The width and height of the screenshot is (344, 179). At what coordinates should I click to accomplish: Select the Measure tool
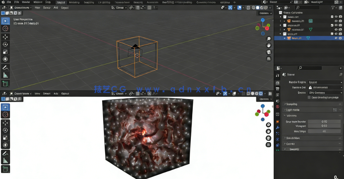pyautogui.click(x=5, y=74)
